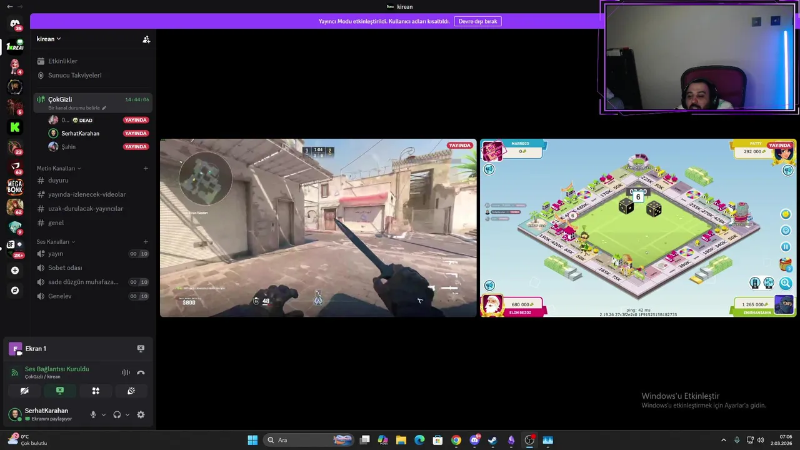Open the soundboard button

(131, 391)
